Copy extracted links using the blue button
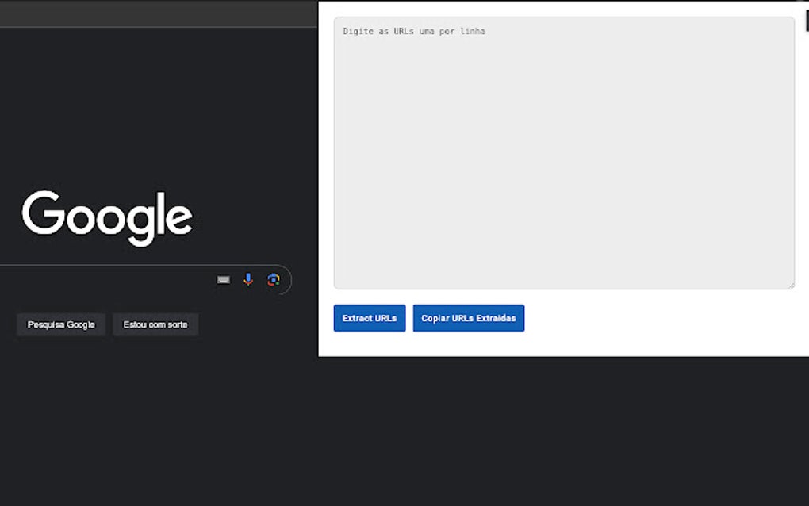The width and height of the screenshot is (809, 506). point(468,317)
